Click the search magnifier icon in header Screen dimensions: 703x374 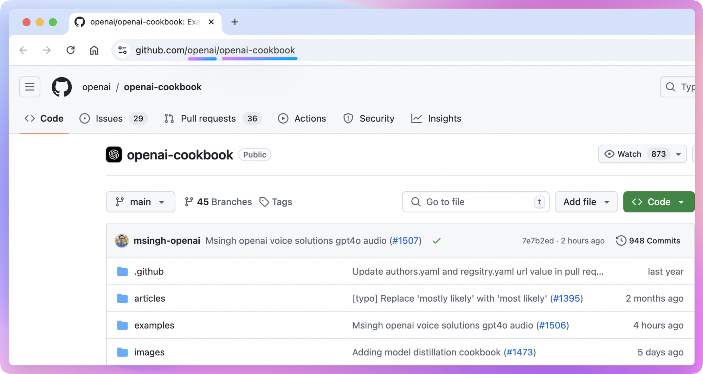[671, 87]
